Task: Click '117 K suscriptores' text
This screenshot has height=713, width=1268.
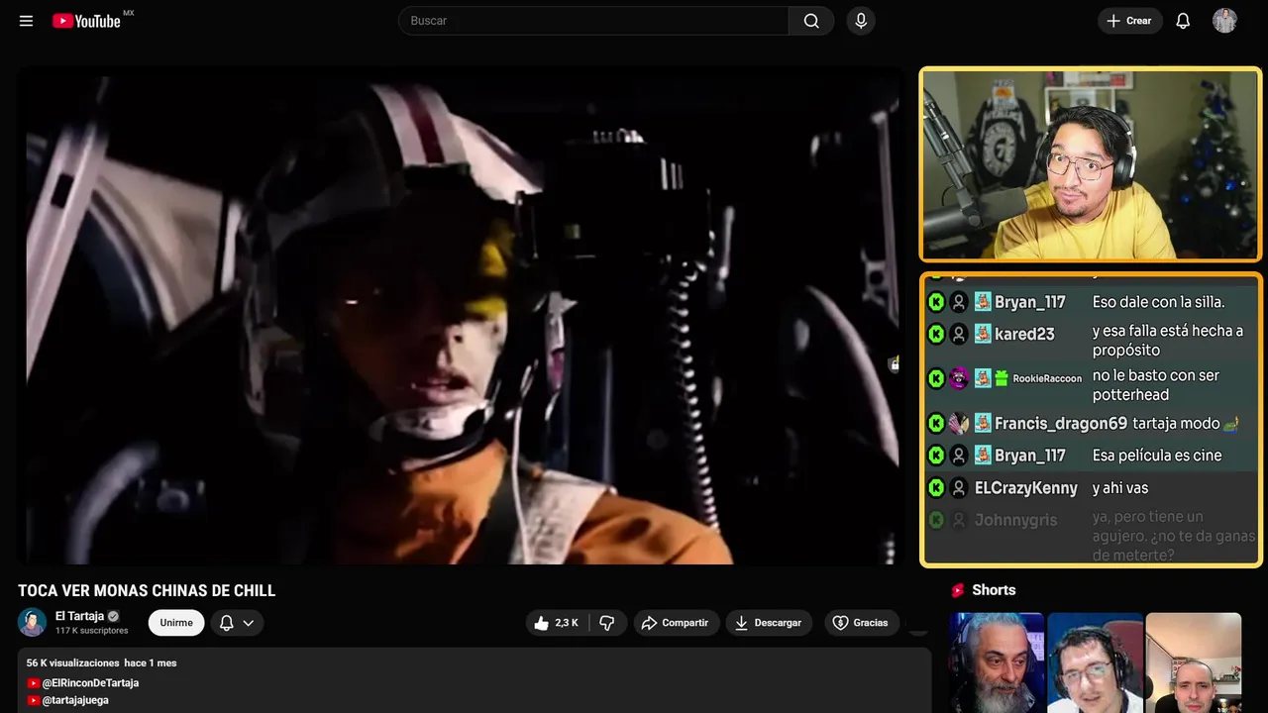Action: click(x=92, y=631)
